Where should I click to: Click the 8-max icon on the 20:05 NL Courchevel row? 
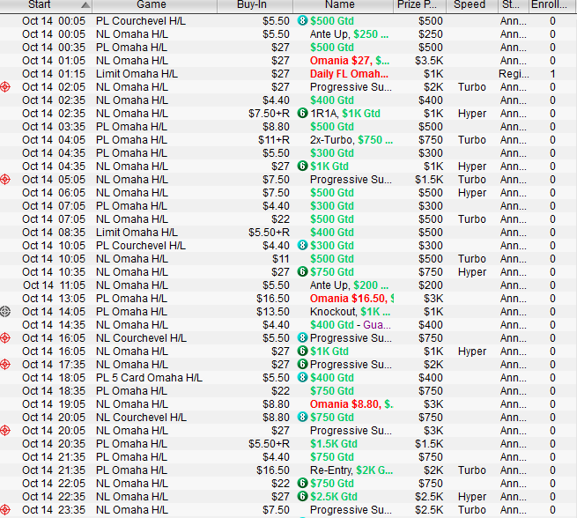coord(302,418)
